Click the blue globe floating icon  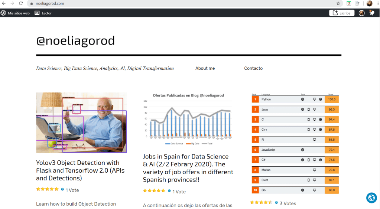tap(371, 198)
